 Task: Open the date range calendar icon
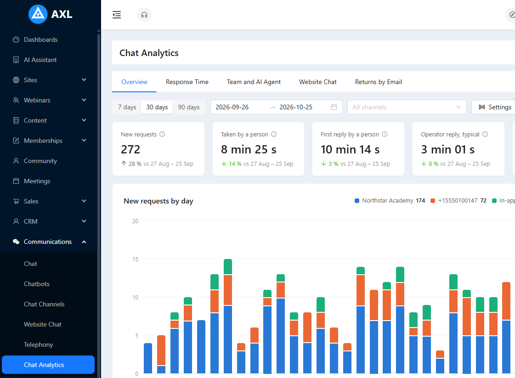(x=334, y=107)
